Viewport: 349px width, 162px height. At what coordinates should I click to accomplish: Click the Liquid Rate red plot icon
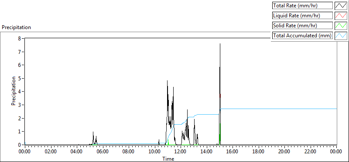341,16
